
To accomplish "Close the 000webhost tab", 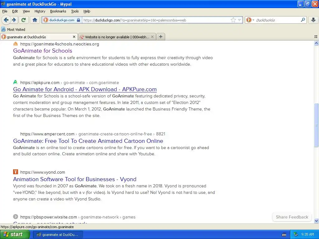I will pos(152,37).
